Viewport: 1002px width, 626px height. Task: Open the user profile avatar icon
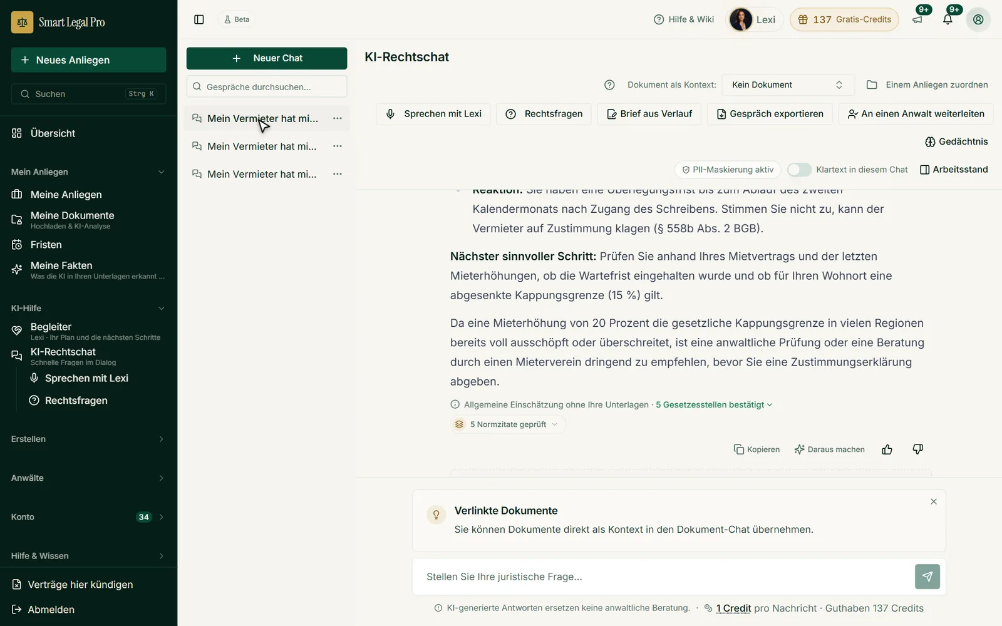[x=978, y=19]
